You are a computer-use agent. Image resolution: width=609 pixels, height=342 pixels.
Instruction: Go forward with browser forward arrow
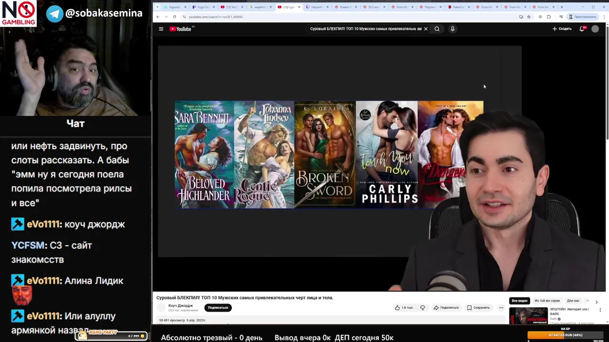[166, 17]
